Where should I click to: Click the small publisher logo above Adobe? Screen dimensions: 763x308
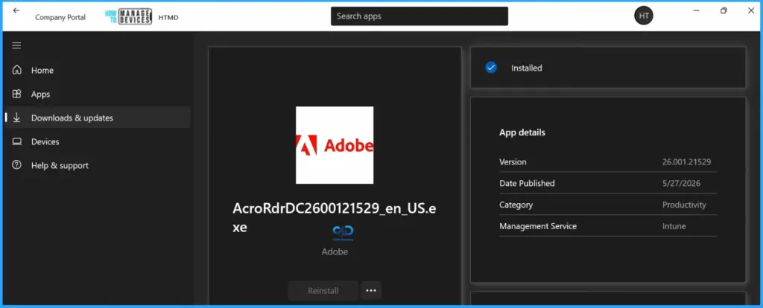click(343, 233)
